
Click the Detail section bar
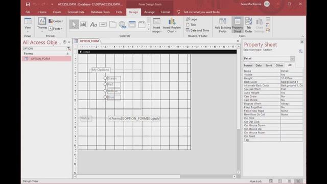157,52
